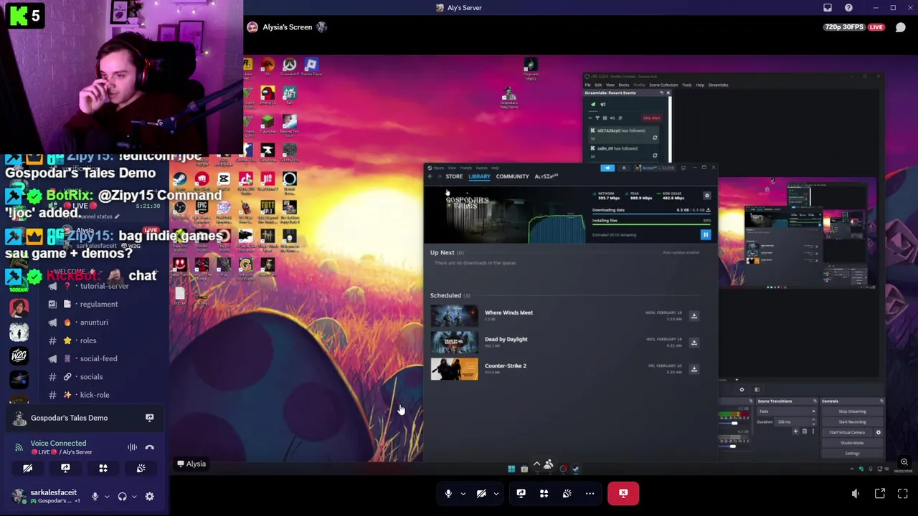918x516 pixels.
Task: Select the W2G server icon
Action: tap(19, 355)
